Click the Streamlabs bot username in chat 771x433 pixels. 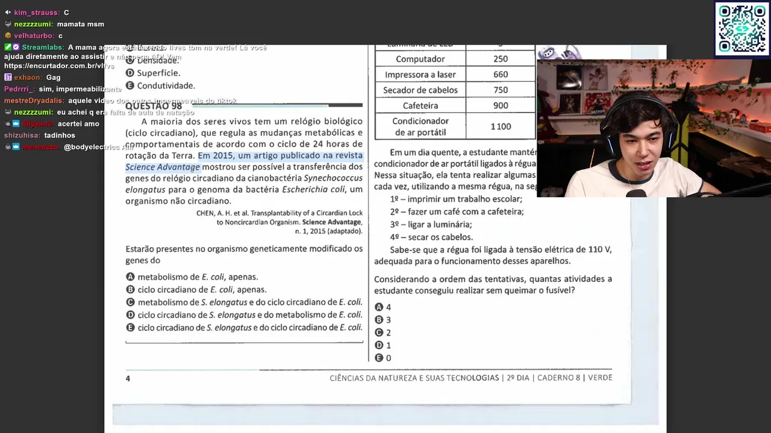click(43, 48)
